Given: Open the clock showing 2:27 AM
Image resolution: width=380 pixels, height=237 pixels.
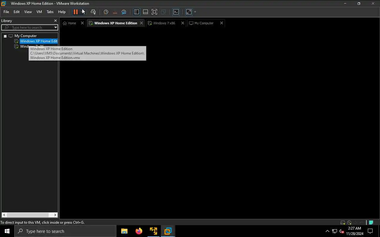Looking at the screenshot, I should [354, 231].
